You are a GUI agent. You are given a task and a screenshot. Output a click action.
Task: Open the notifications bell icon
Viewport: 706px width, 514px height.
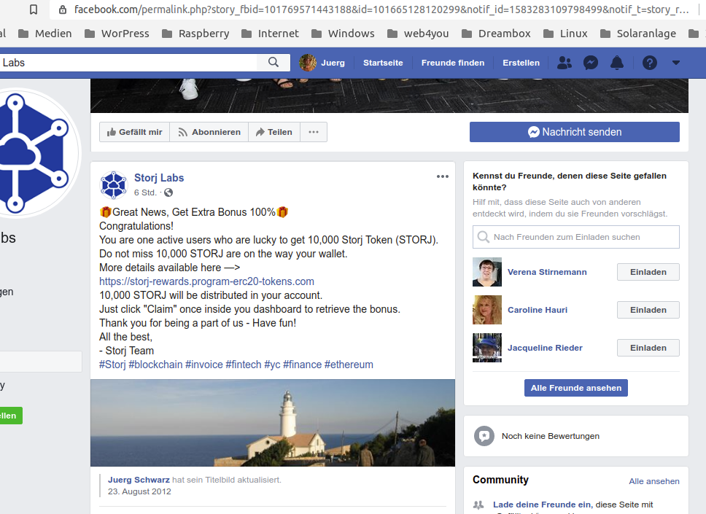617,63
